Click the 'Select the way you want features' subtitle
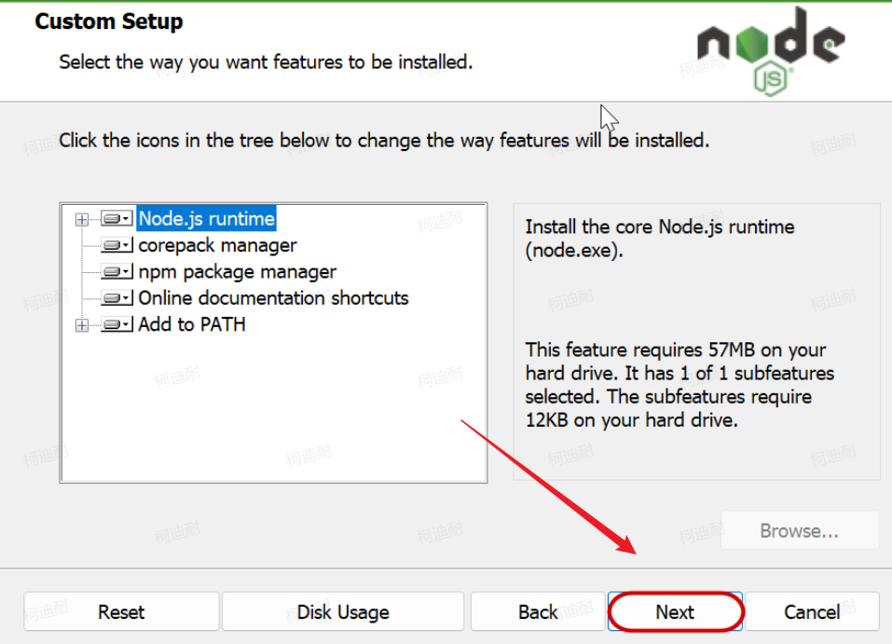892x644 pixels. pyautogui.click(x=266, y=62)
